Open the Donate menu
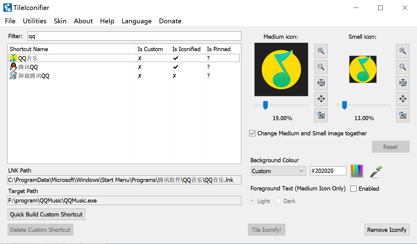This screenshot has width=417, height=244. click(170, 21)
